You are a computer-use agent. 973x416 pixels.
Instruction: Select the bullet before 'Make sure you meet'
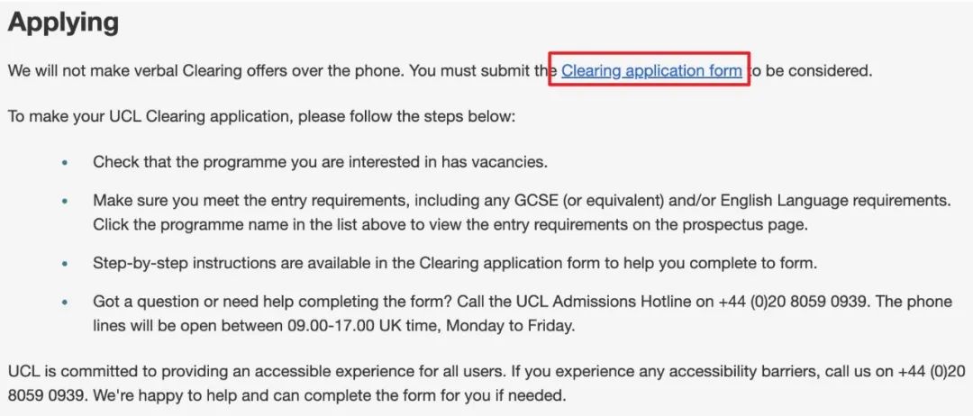[x=66, y=202]
